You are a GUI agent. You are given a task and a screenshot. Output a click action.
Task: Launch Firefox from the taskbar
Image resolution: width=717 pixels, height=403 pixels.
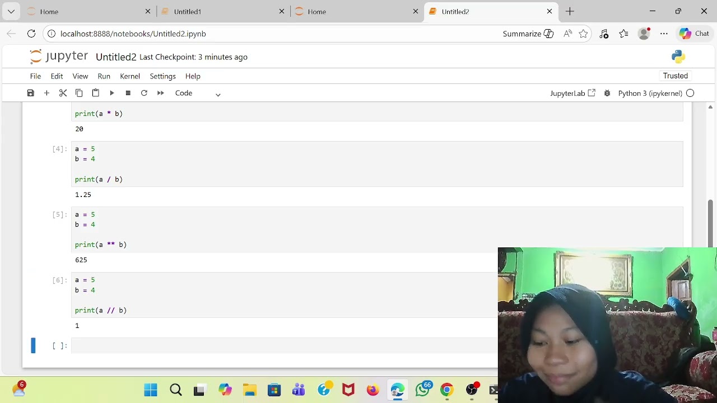coord(373,390)
